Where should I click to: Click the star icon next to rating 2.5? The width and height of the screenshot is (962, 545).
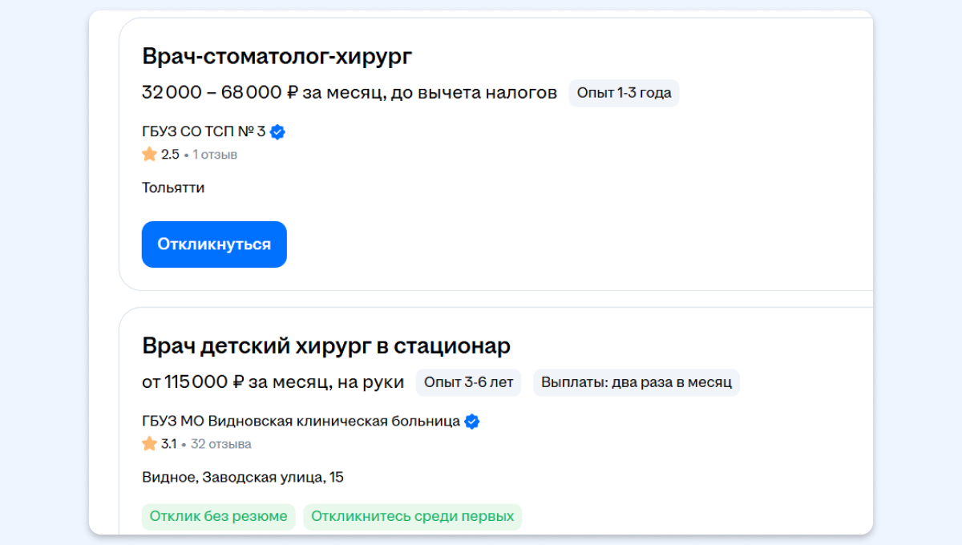pos(149,154)
